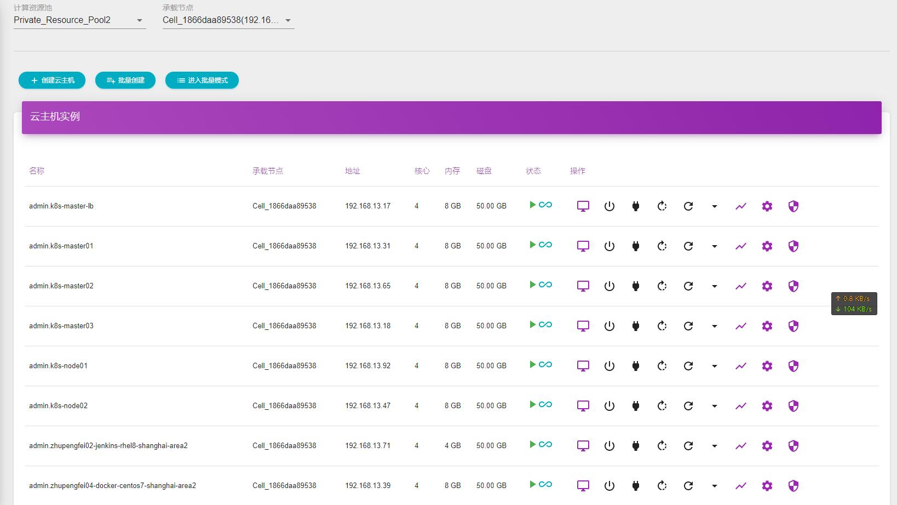897x505 pixels.
Task: Click the 进入批量模式 button
Action: pyautogui.click(x=202, y=80)
